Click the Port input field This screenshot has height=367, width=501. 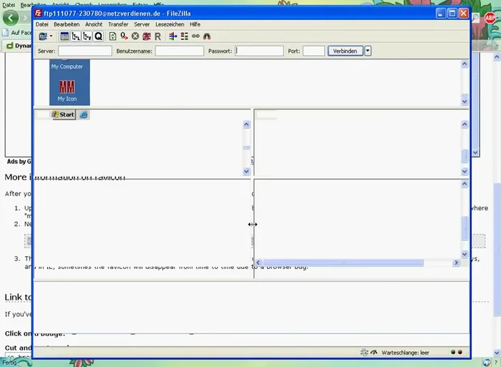click(313, 51)
